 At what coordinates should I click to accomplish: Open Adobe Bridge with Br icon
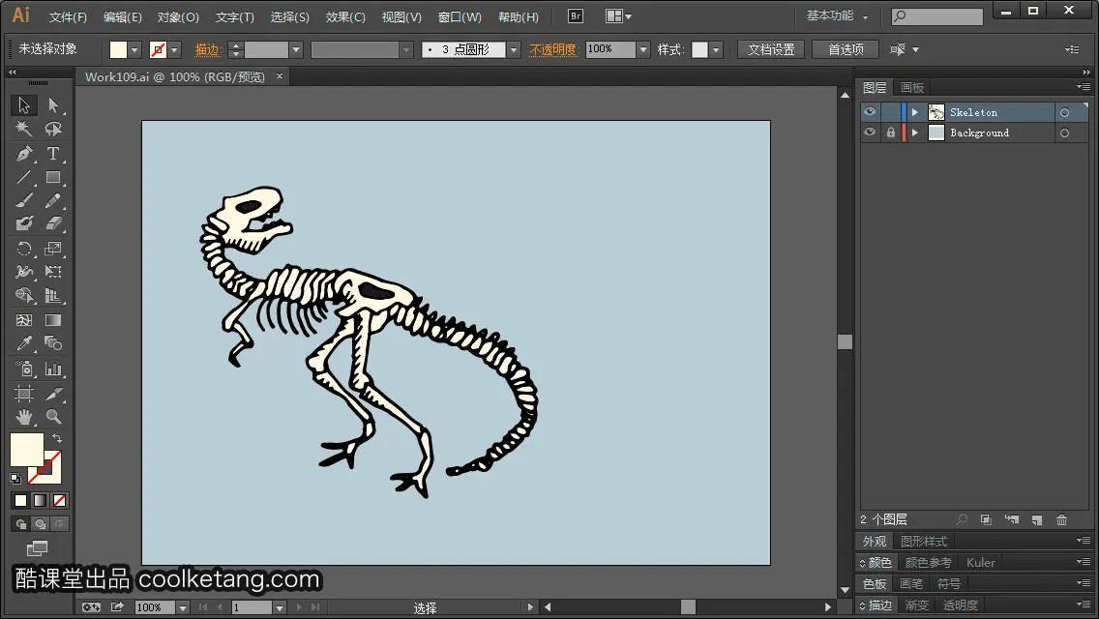pyautogui.click(x=576, y=16)
